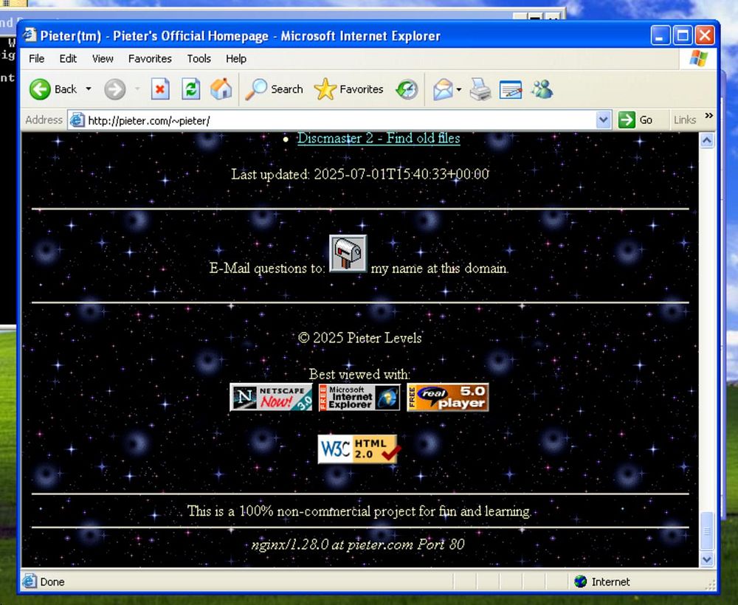Open Discmaster 2 - Find old files link

[379, 138]
